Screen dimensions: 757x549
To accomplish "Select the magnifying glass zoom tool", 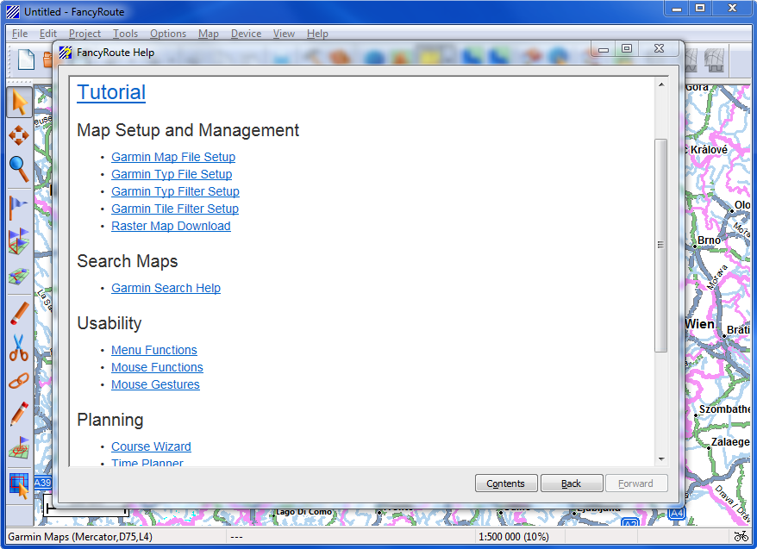I will tap(19, 169).
